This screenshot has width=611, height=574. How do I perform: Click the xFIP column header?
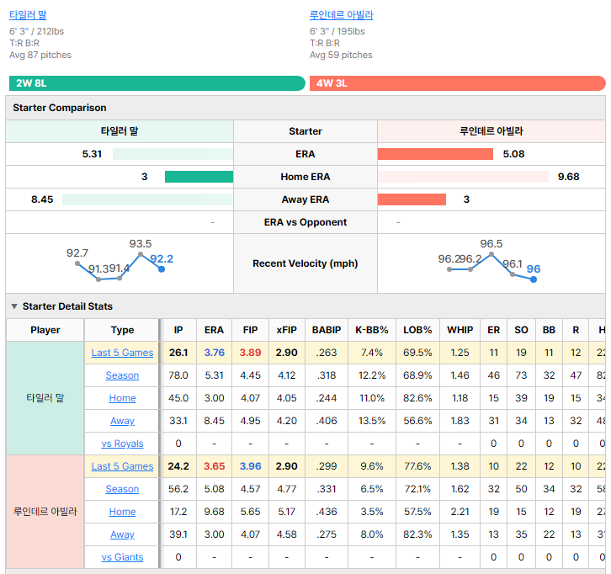click(x=287, y=330)
